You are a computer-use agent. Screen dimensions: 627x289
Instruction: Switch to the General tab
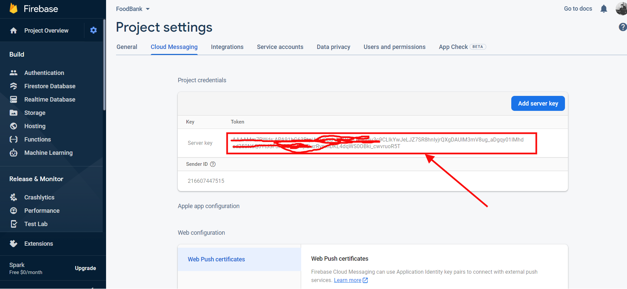[127, 47]
